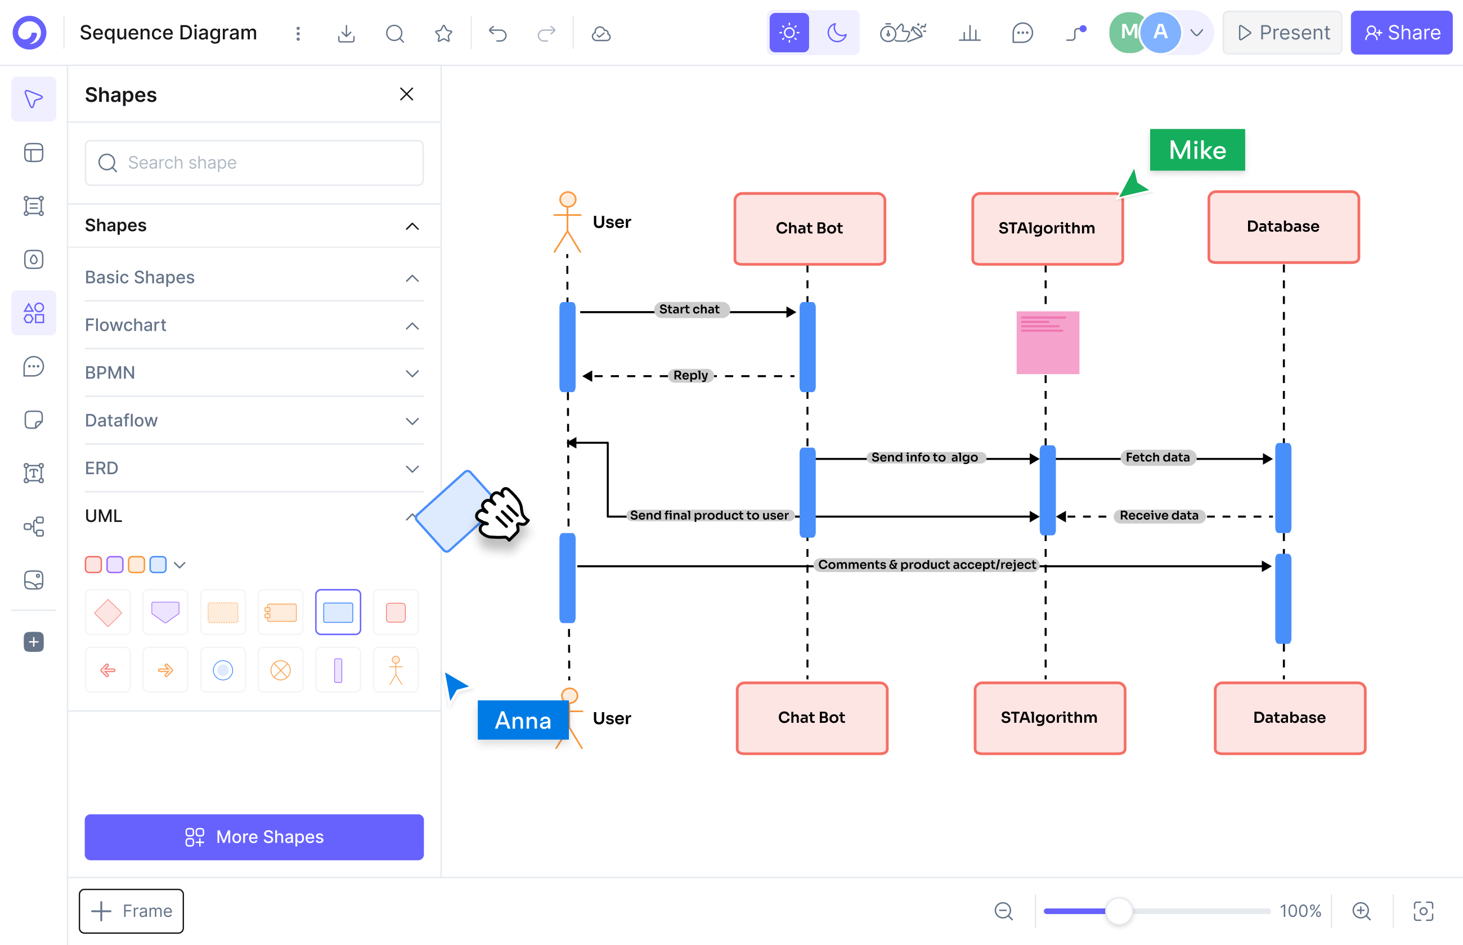Select the orange right arrow shape
The image size is (1463, 945).
coord(165,670)
